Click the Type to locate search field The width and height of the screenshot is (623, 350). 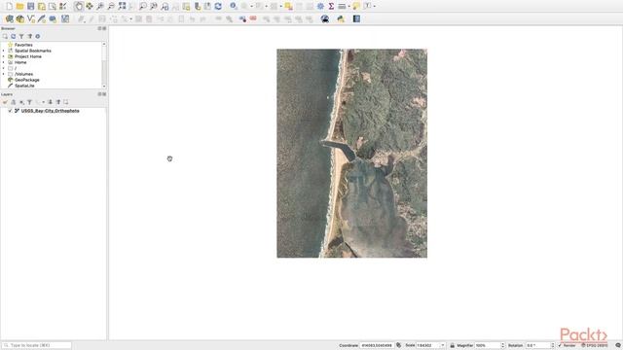(x=37, y=345)
